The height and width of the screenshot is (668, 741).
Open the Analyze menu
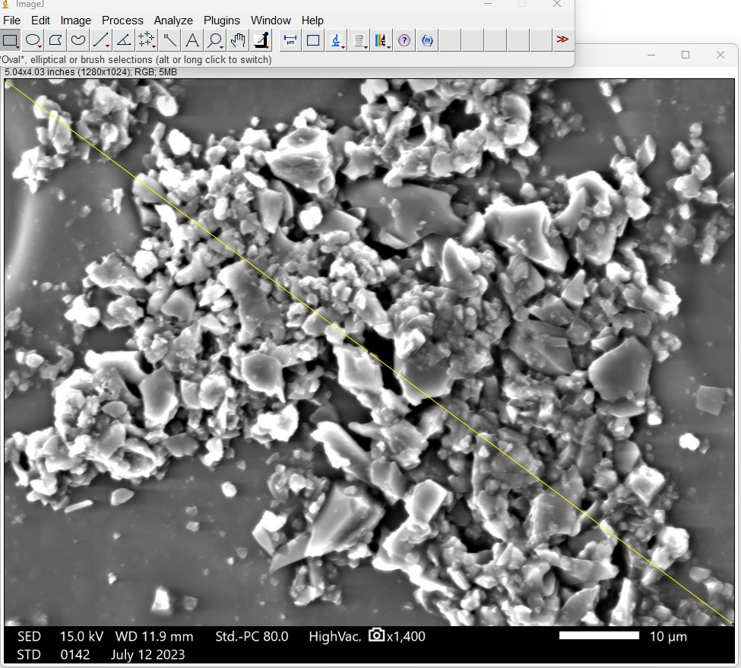point(173,21)
